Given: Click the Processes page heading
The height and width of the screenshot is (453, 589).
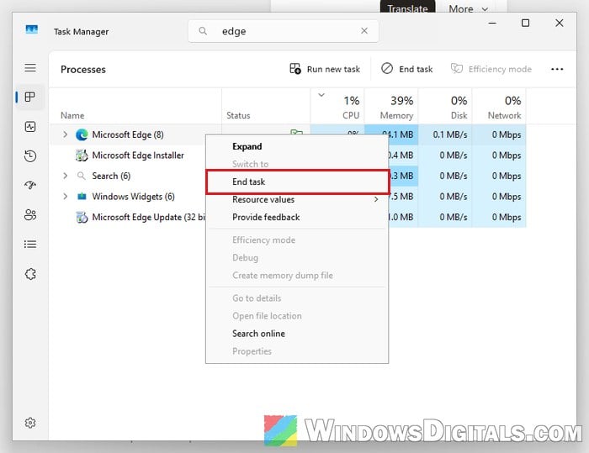Looking at the screenshot, I should point(83,70).
